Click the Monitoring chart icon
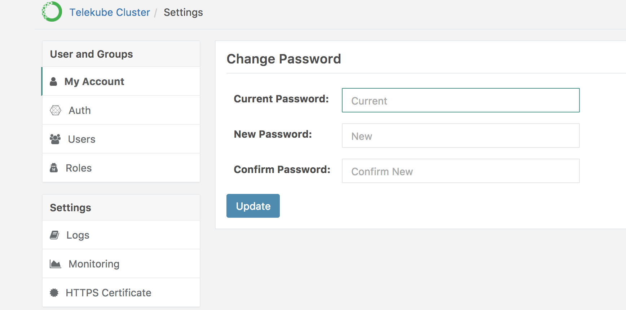 click(x=55, y=264)
